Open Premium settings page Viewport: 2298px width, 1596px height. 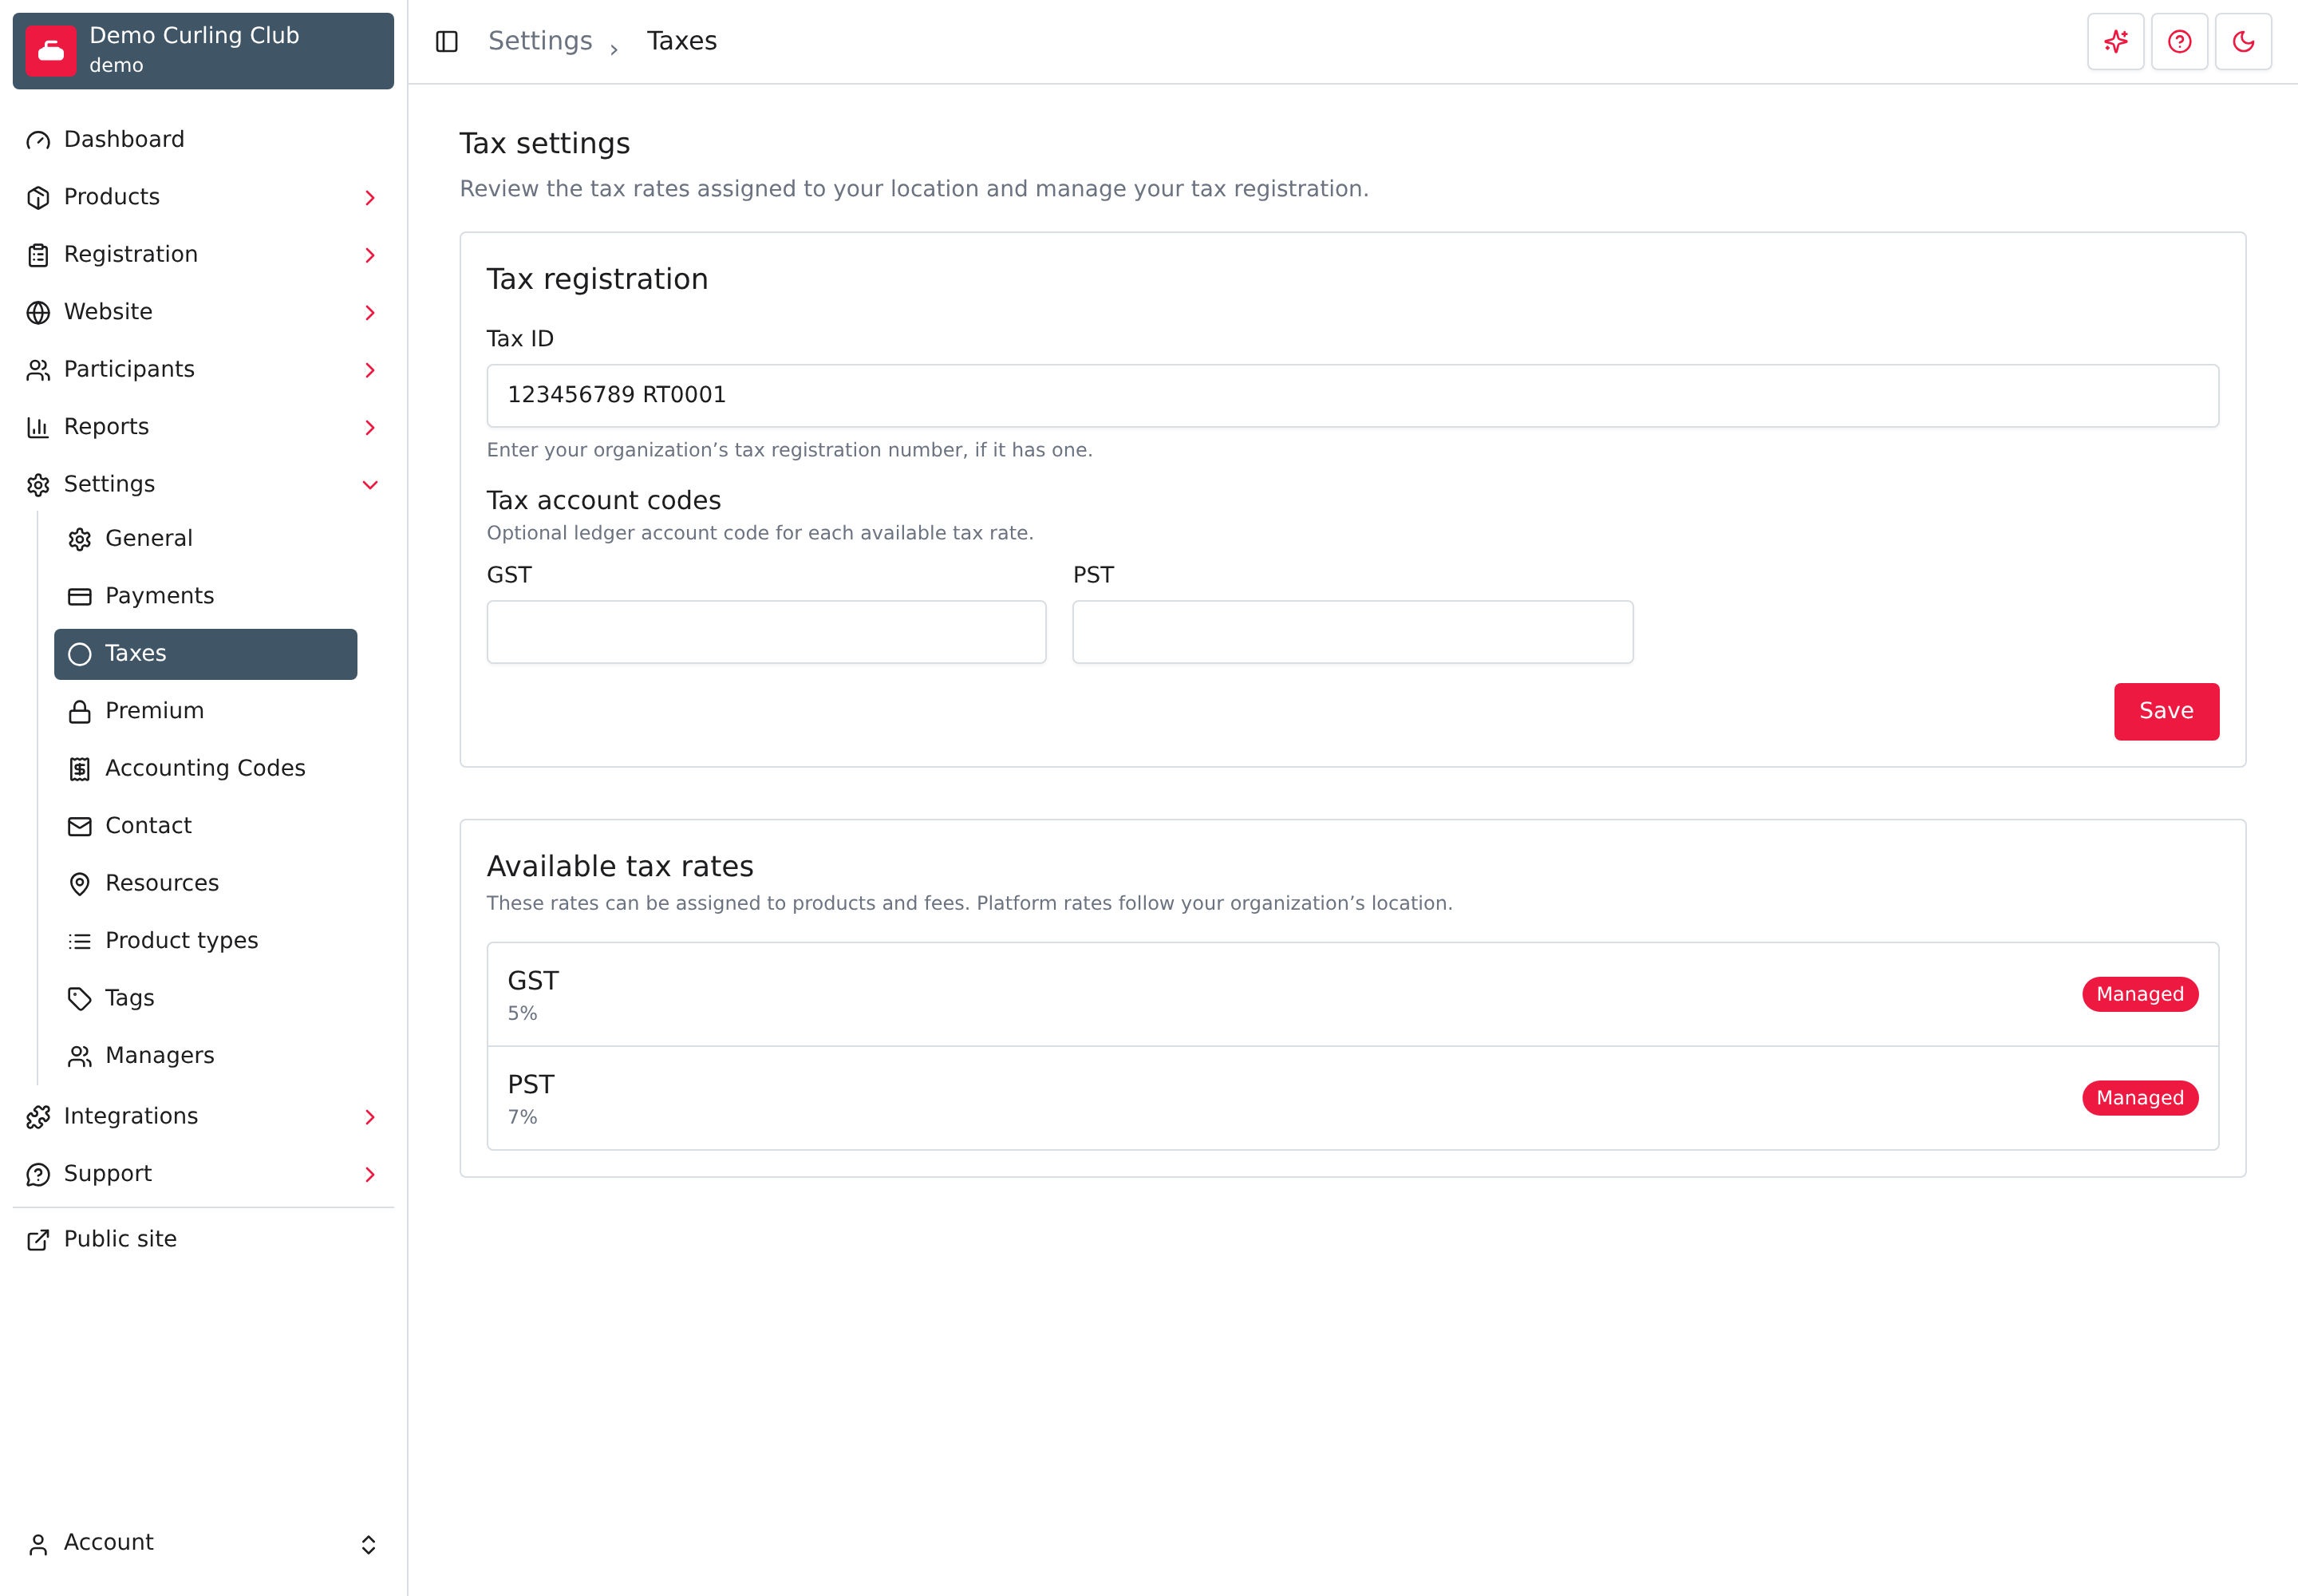click(x=205, y=711)
